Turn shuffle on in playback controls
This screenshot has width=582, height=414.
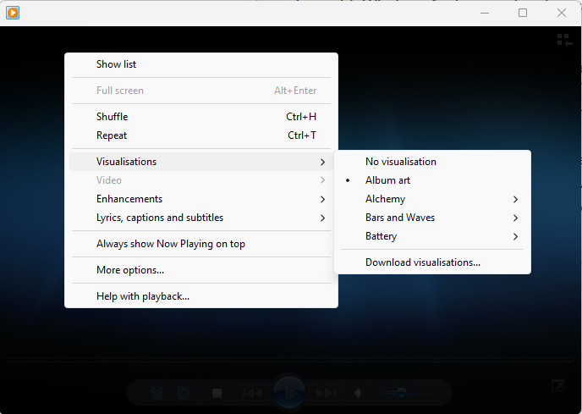pyautogui.click(x=157, y=393)
